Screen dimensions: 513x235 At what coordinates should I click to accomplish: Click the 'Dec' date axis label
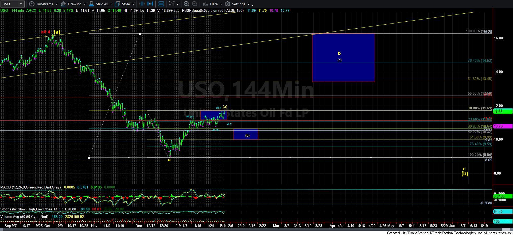[138, 226]
